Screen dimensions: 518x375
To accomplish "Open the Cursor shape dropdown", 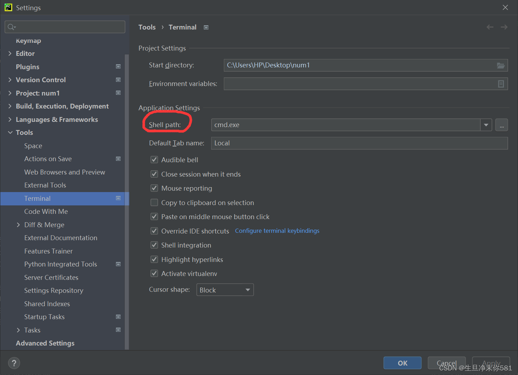I will pyautogui.click(x=248, y=290).
